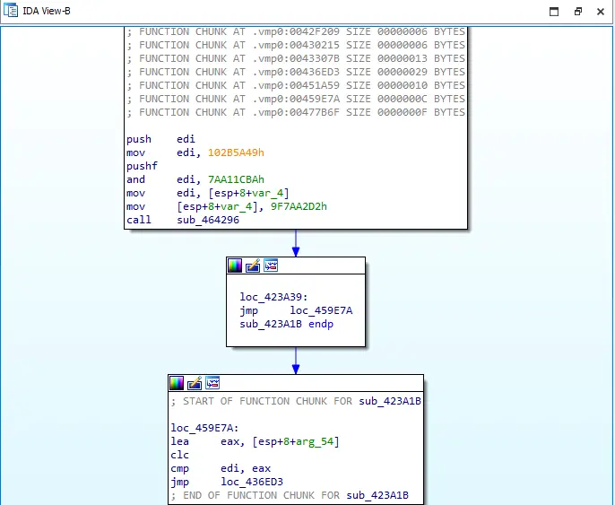Click chunk comment at .vmp0:00477B6F
This screenshot has width=615, height=505.
[296, 113]
